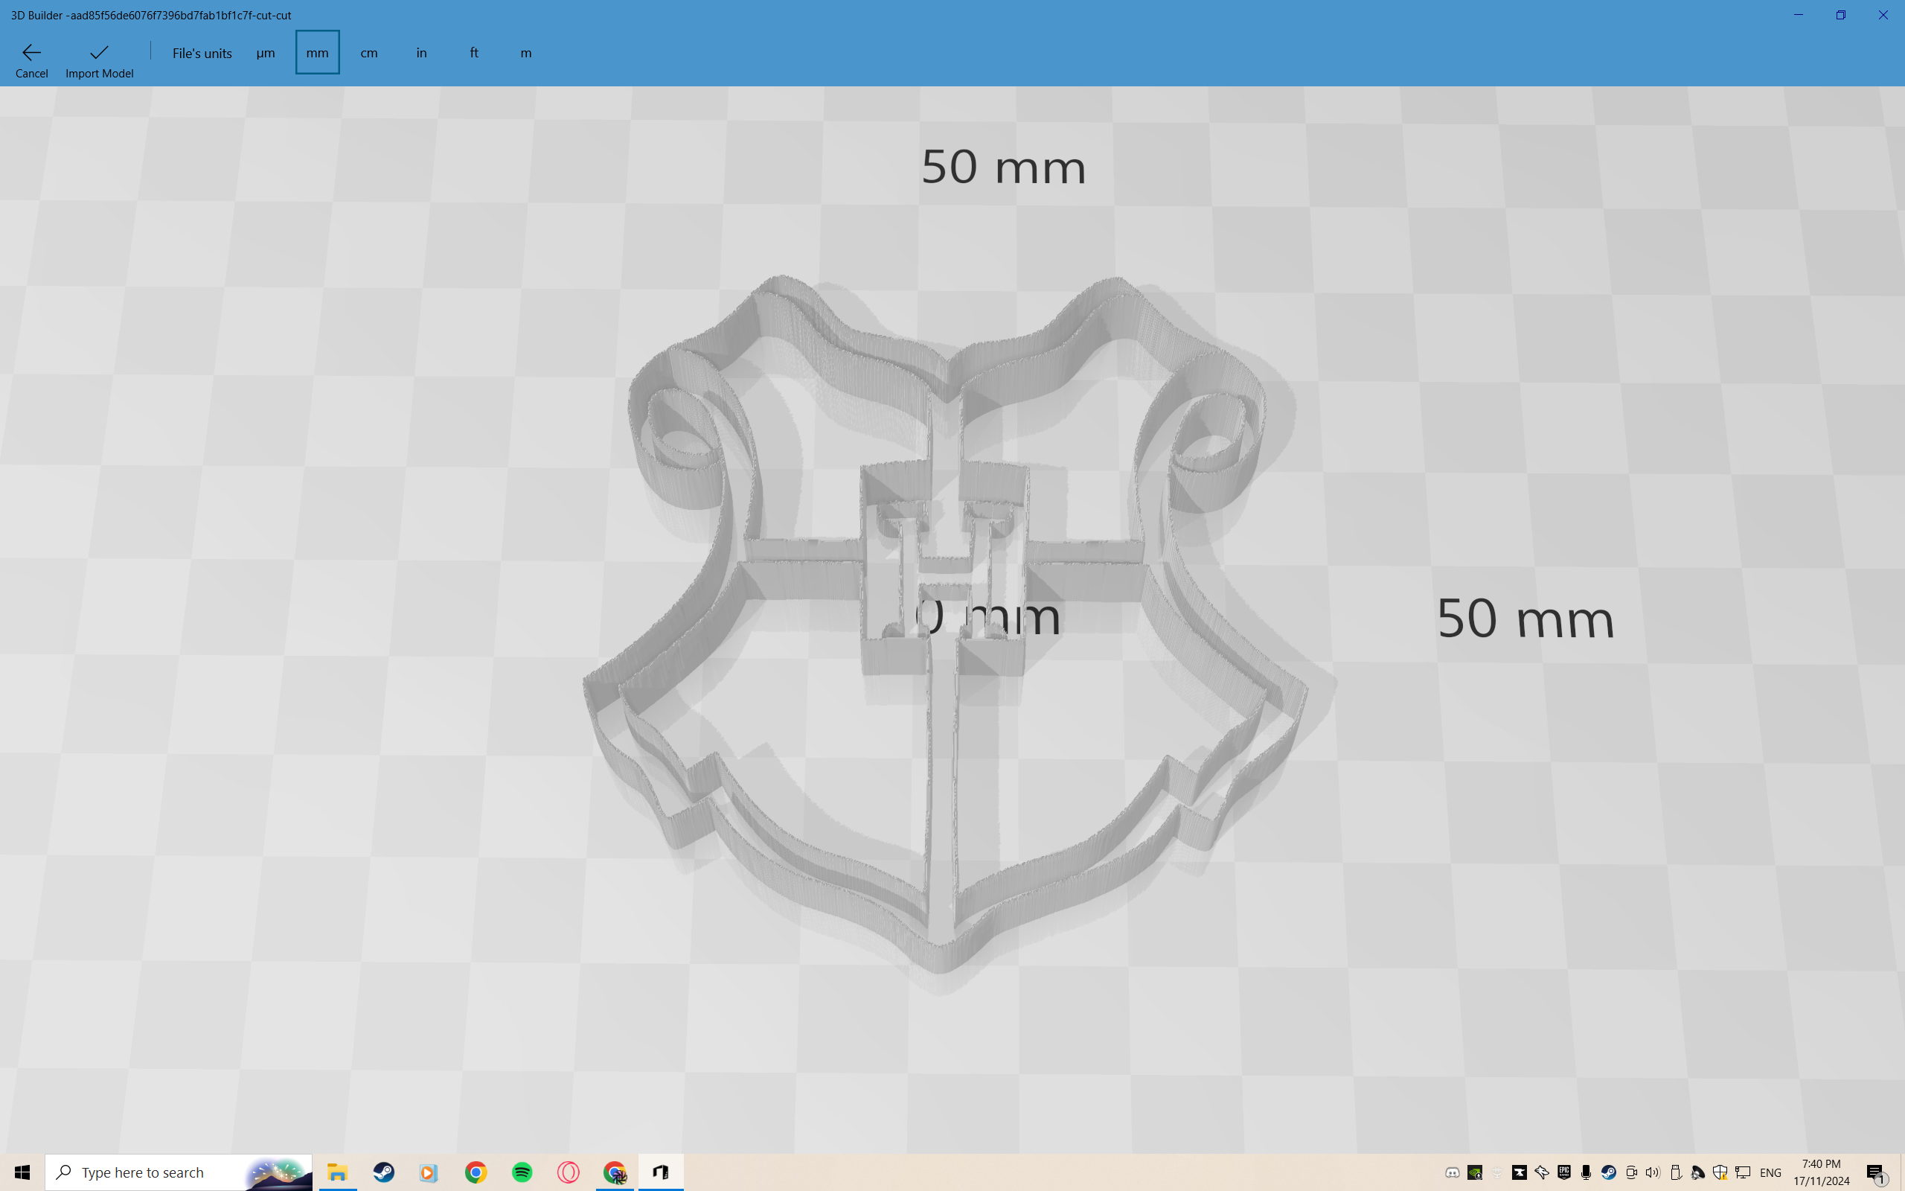
Task: Select the mm unit option
Action: click(x=317, y=53)
